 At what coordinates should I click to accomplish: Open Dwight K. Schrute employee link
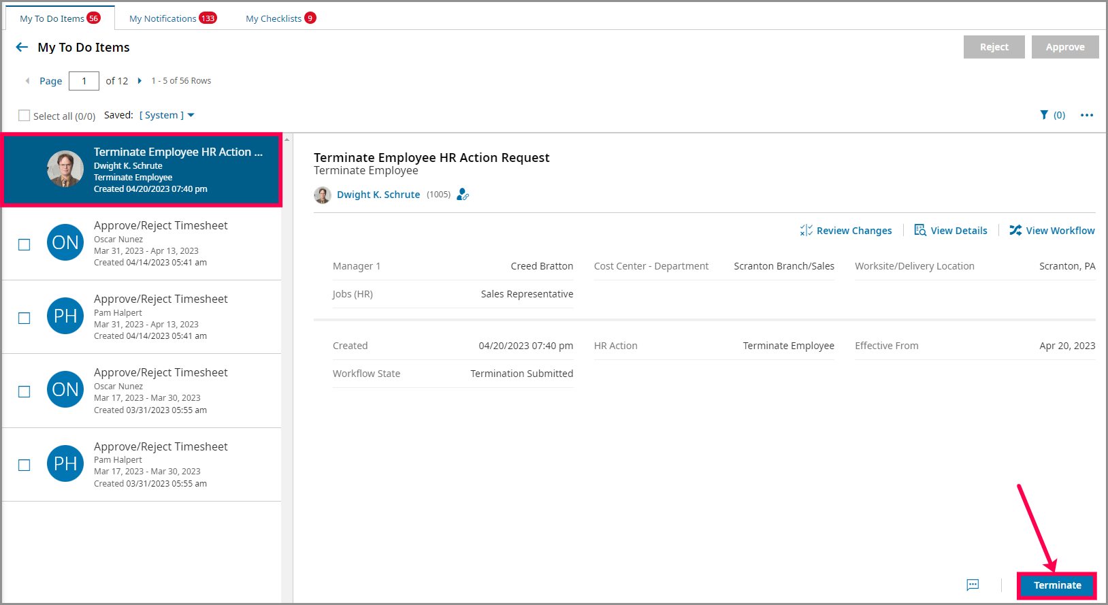(378, 195)
